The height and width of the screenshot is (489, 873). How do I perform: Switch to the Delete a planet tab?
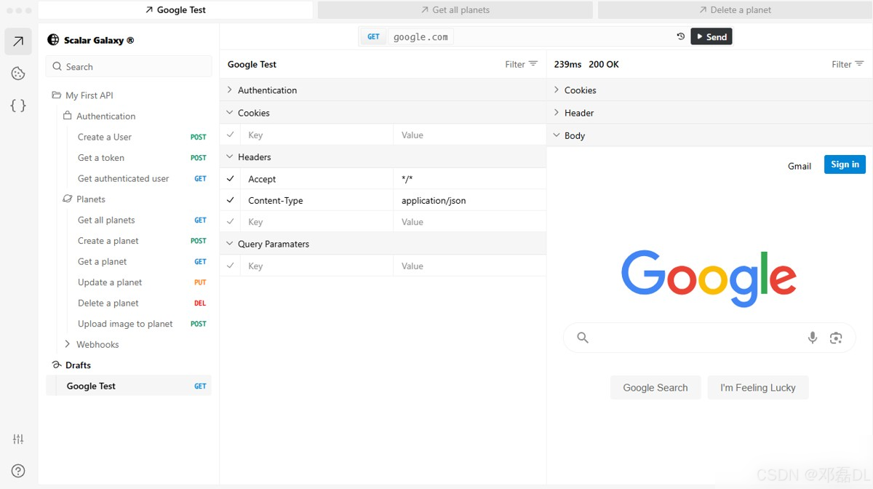point(735,10)
